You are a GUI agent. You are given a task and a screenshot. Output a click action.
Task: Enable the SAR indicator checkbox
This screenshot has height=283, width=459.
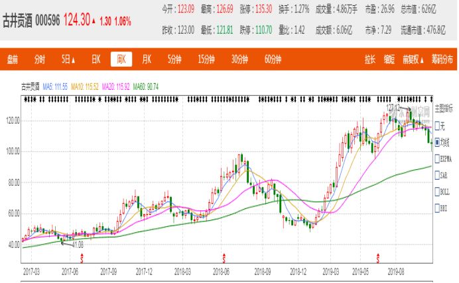coord(437,175)
